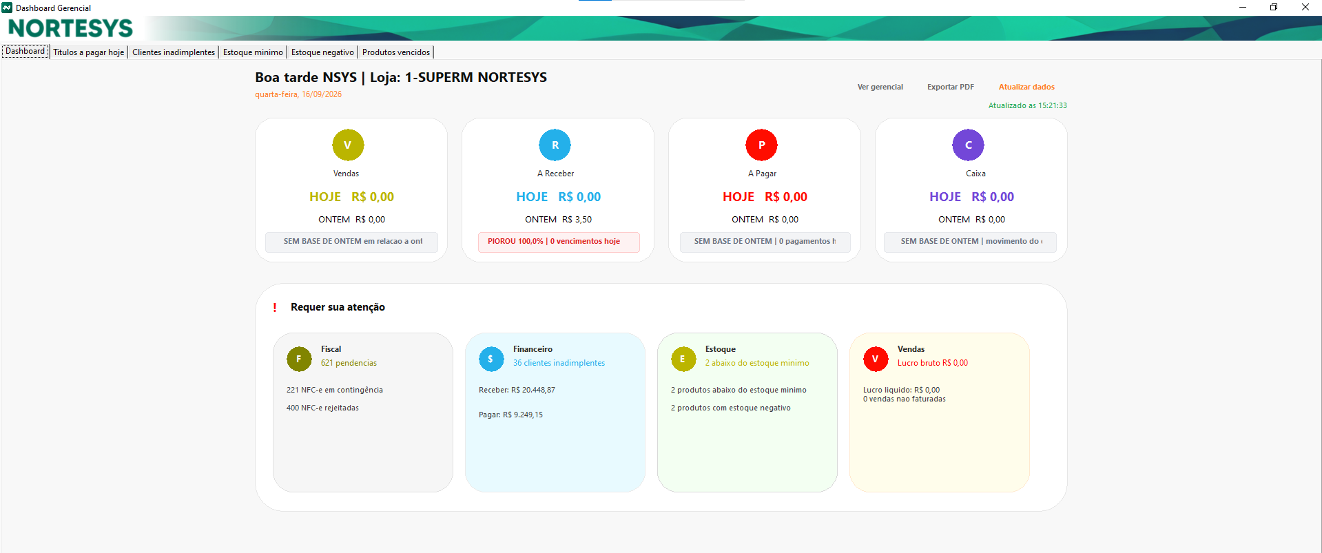The image size is (1322, 553).
Task: Click the 'Requer sua atenção' heading
Action: pyautogui.click(x=338, y=307)
